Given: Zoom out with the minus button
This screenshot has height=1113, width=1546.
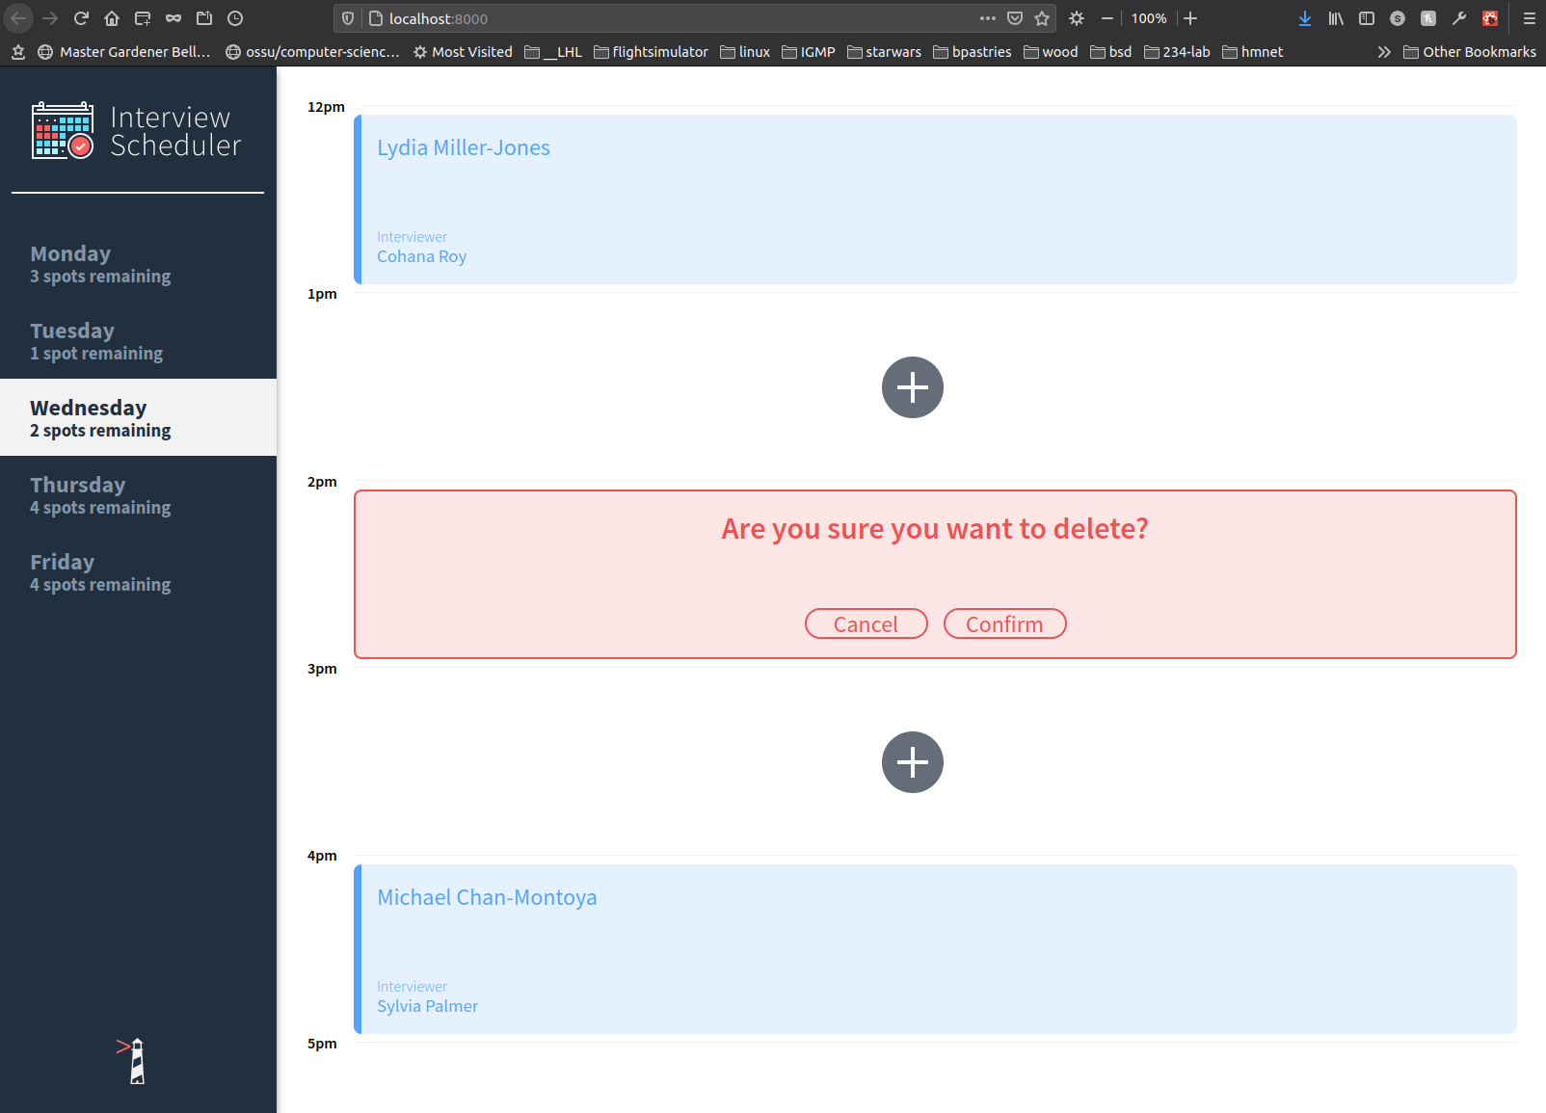Looking at the screenshot, I should [x=1107, y=18].
